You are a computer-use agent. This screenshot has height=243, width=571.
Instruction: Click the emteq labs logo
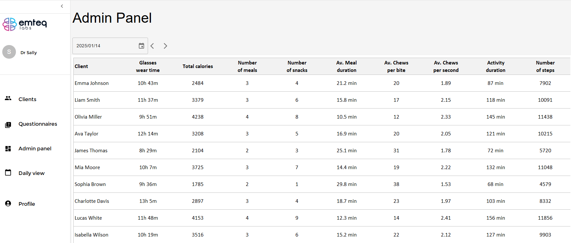25,24
